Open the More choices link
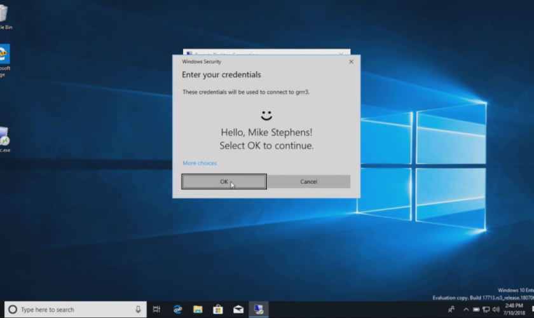Screen dimensions: 534x318 pos(200,163)
